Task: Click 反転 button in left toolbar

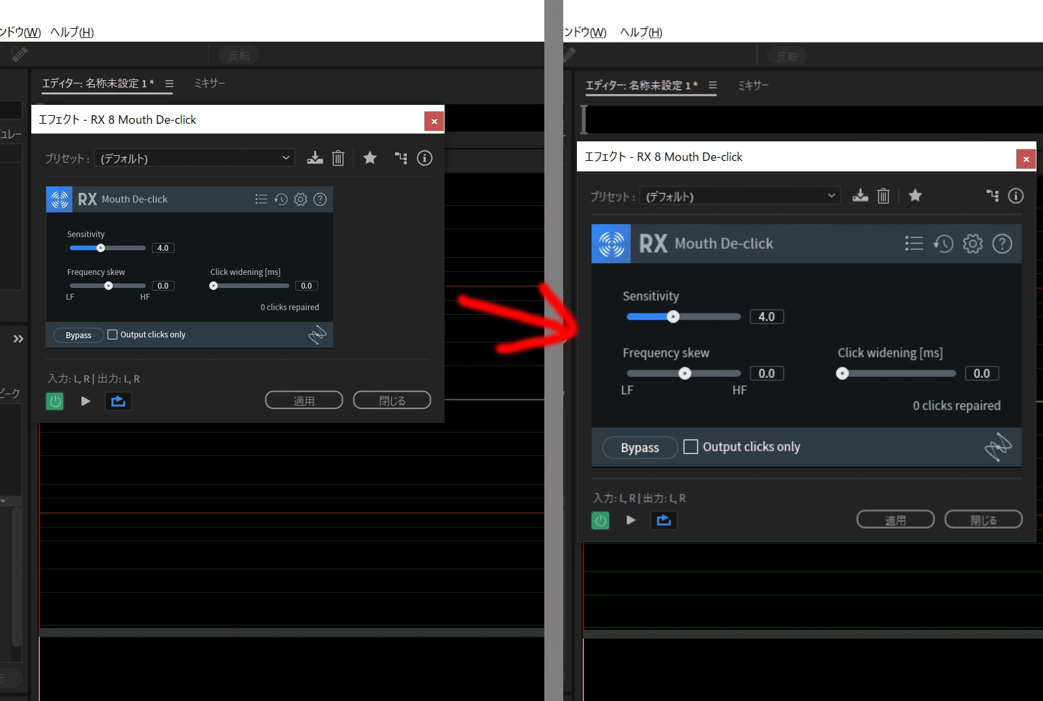Action: [x=239, y=56]
